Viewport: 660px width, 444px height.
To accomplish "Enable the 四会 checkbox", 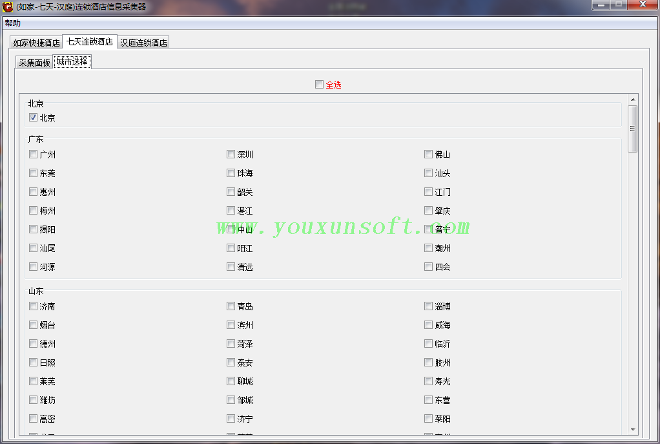I will pyautogui.click(x=429, y=267).
